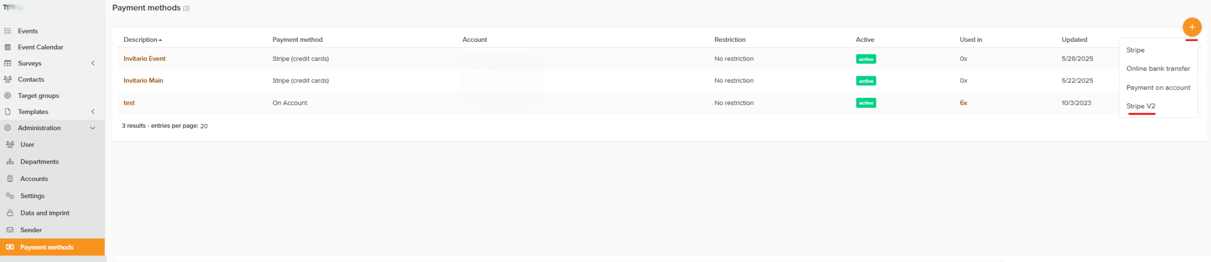The height and width of the screenshot is (262, 1211).
Task: Click active badge for test row
Action: (865, 103)
